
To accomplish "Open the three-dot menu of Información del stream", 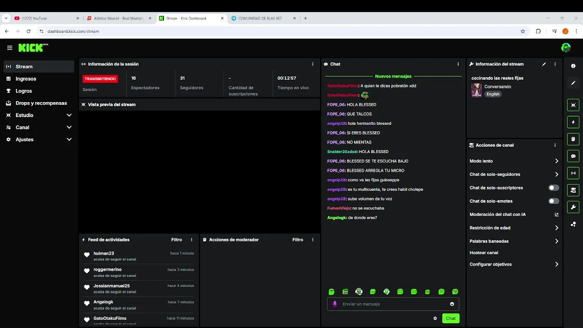I will [555, 64].
